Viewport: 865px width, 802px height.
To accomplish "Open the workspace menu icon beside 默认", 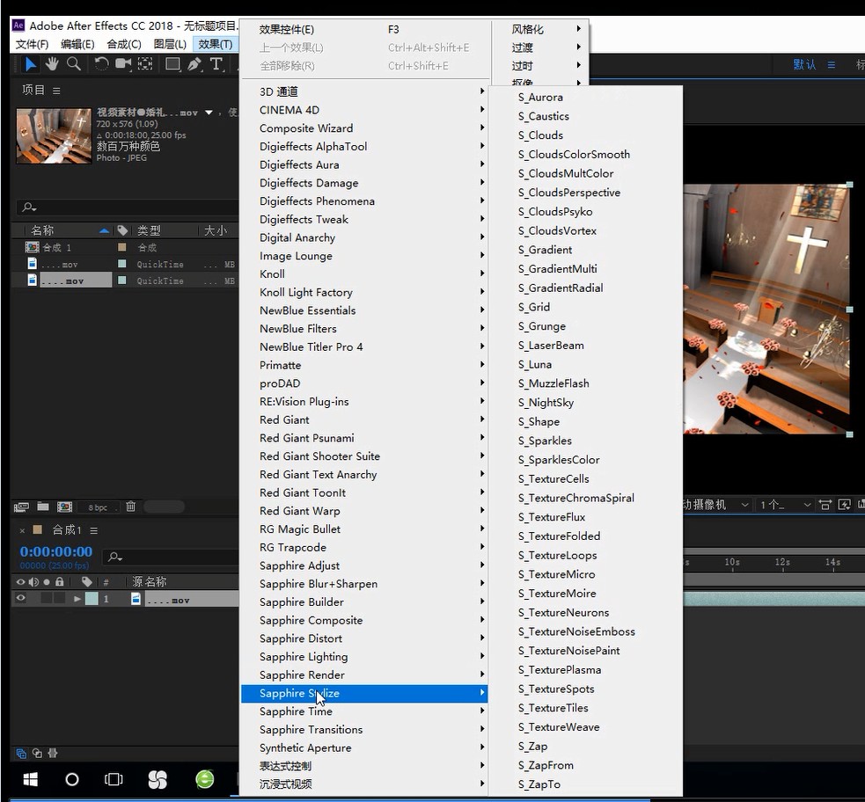I will point(832,64).
